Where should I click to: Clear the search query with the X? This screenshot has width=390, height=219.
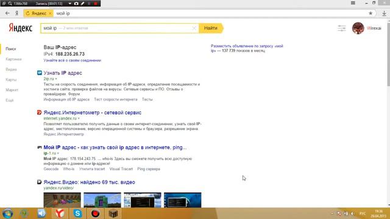coord(194,28)
